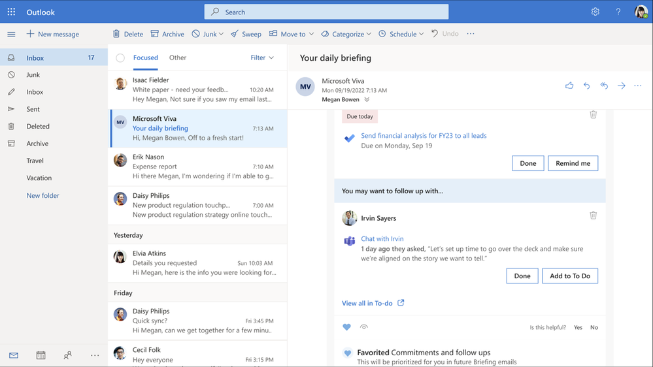Open the Travel folder
The image size is (653, 367).
(35, 161)
